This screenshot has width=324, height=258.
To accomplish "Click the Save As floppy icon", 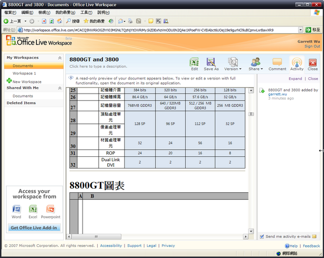I will click(211, 62).
